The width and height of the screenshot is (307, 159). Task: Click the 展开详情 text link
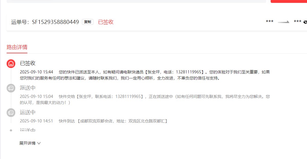pyautogui.click(x=27, y=143)
